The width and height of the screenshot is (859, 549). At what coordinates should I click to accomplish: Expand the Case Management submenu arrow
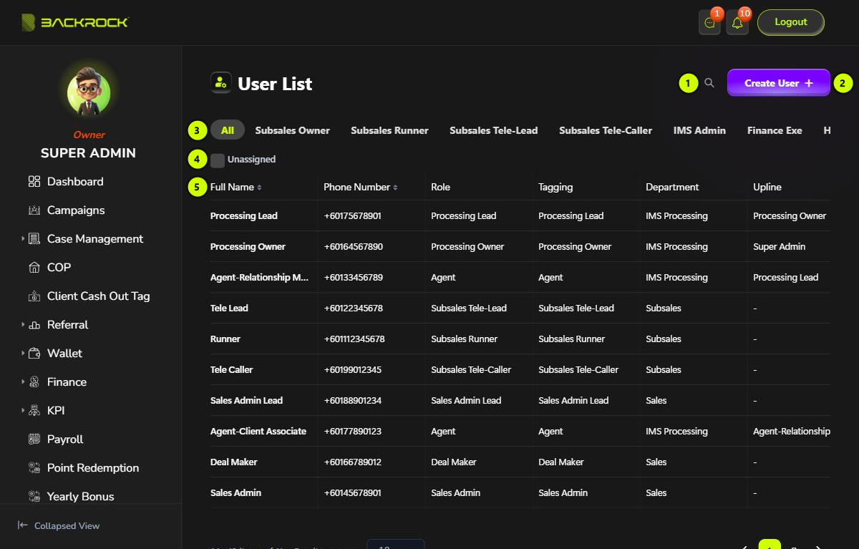[23, 238]
